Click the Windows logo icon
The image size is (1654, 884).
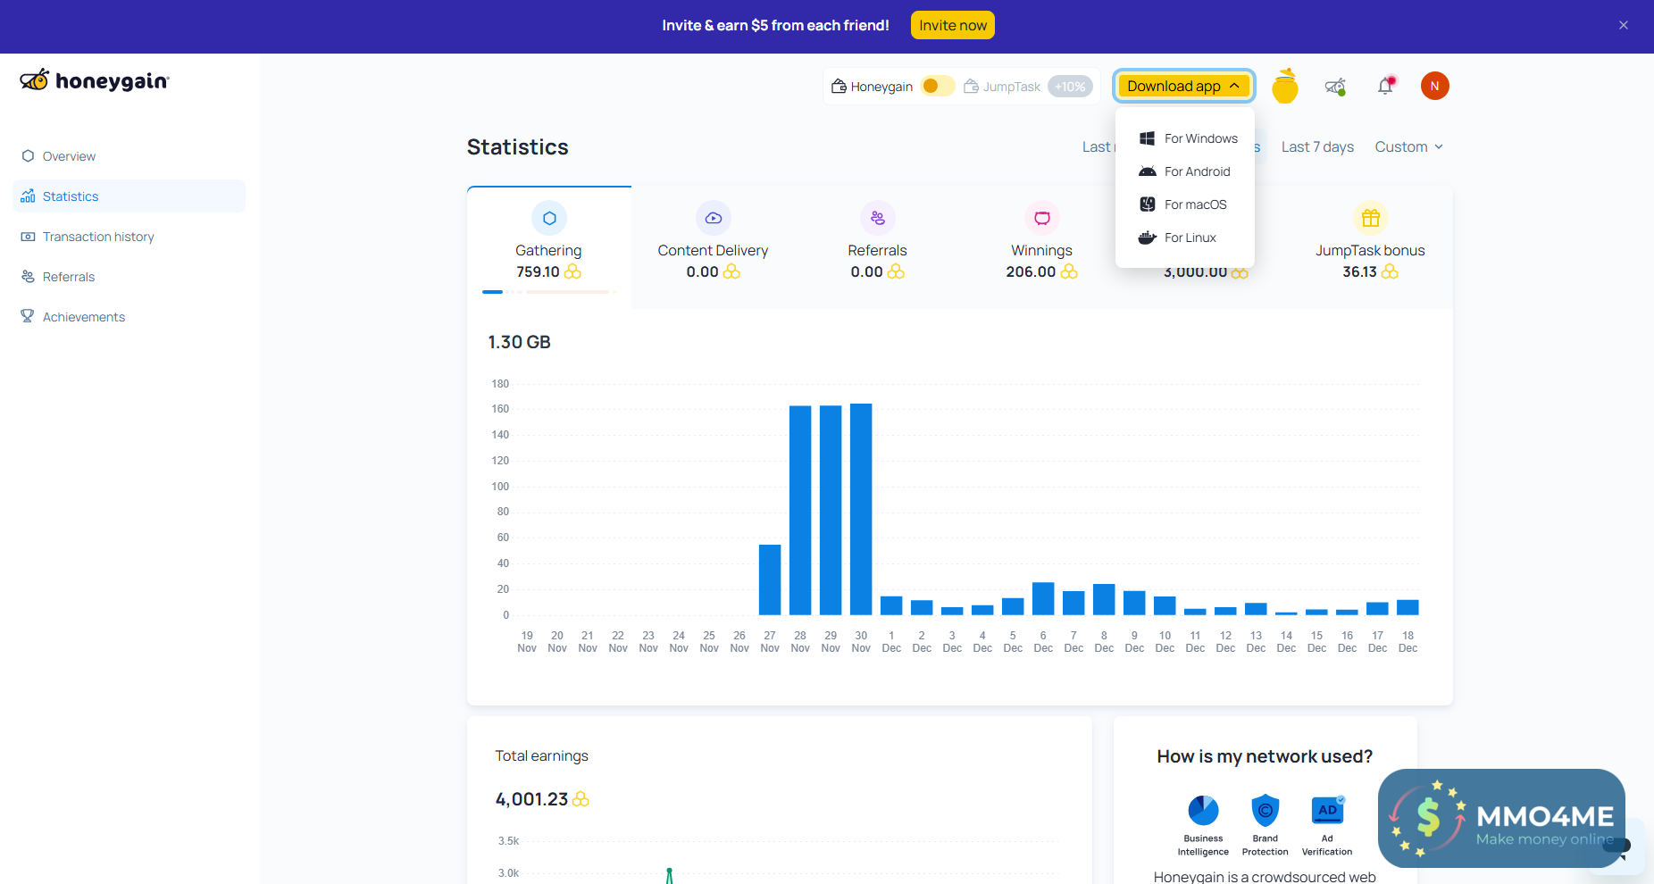(x=1148, y=138)
